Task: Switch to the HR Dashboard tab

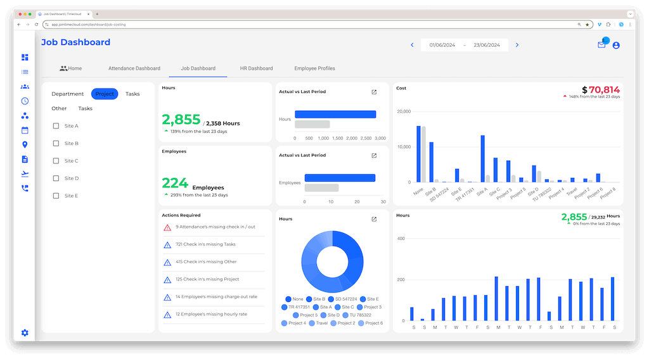Action: coord(256,68)
